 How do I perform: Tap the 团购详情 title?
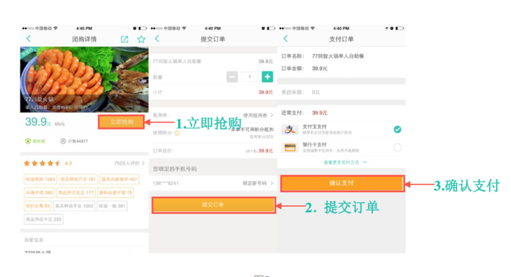84,39
